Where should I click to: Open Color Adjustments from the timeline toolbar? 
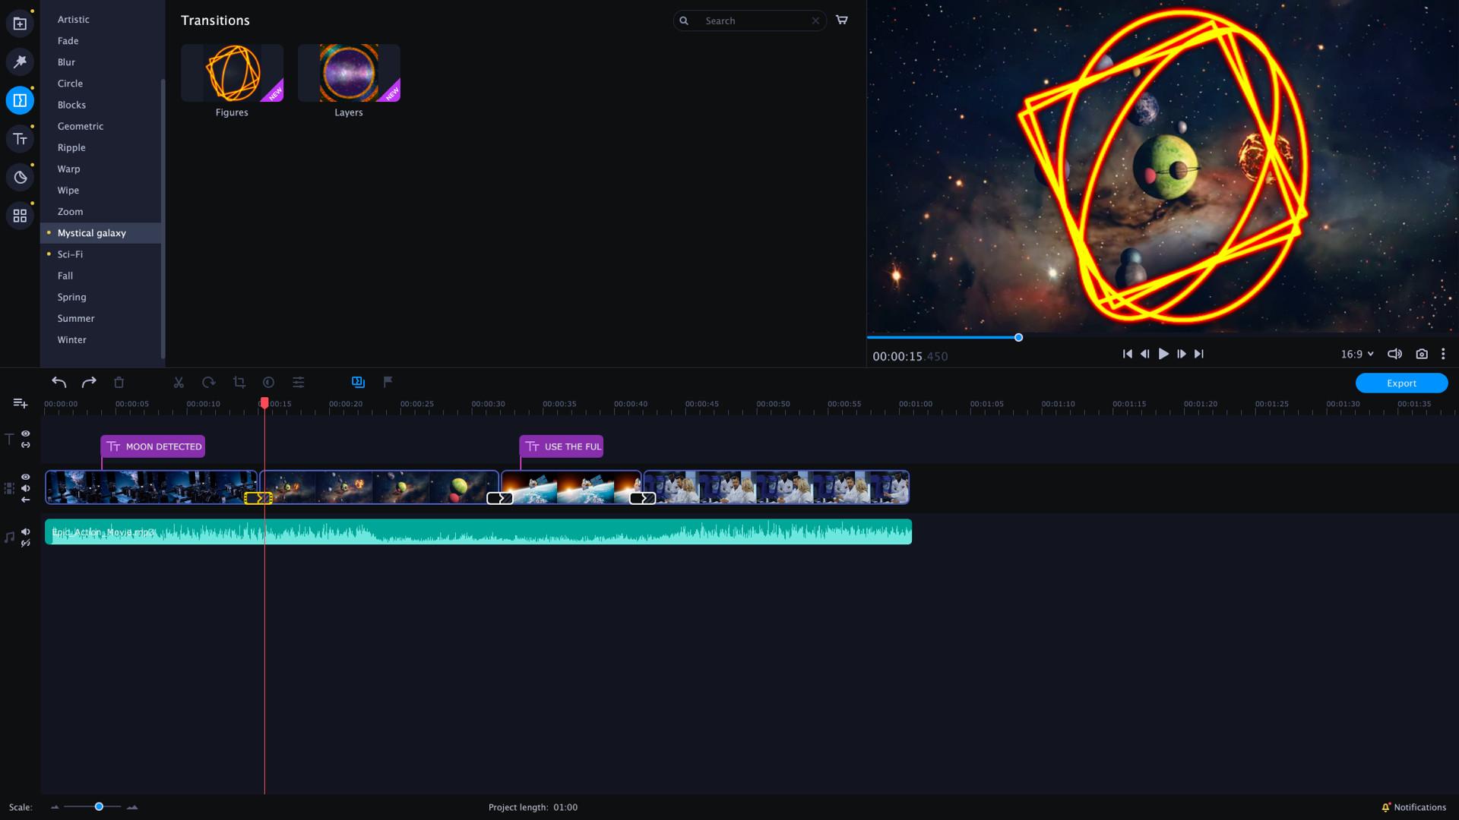[x=267, y=382]
